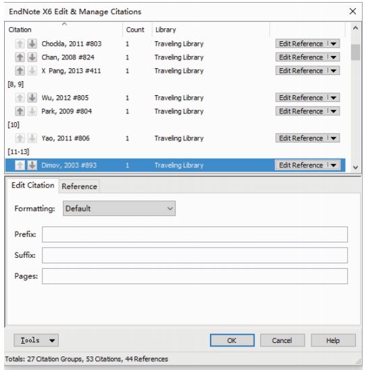366x370 pixels.
Task: Click into the Pages input field
Action: 194,276
